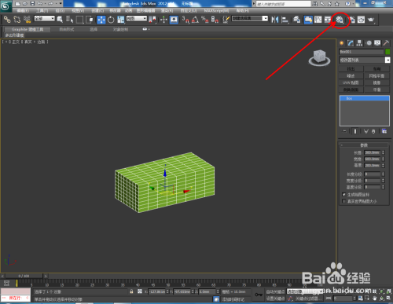This screenshot has height=304, width=393.
Task: Open the Layer Manager icon
Action: tap(296, 20)
